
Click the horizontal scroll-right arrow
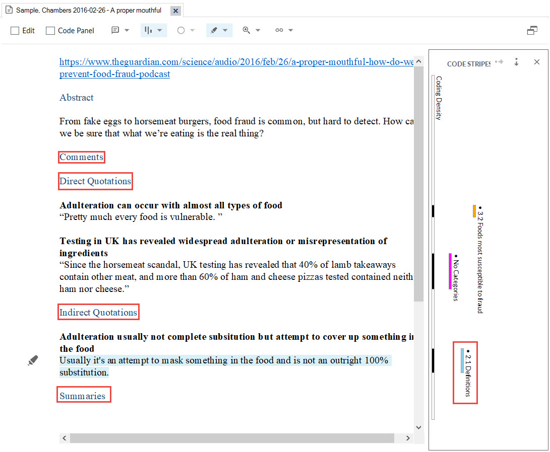[408, 438]
